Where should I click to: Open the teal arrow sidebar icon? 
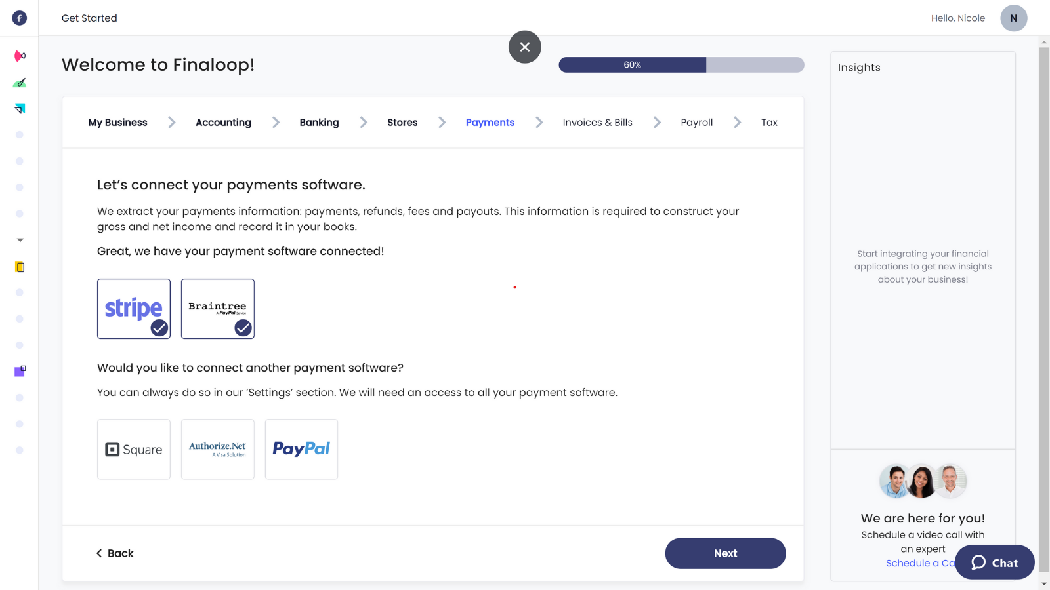pyautogui.click(x=20, y=109)
